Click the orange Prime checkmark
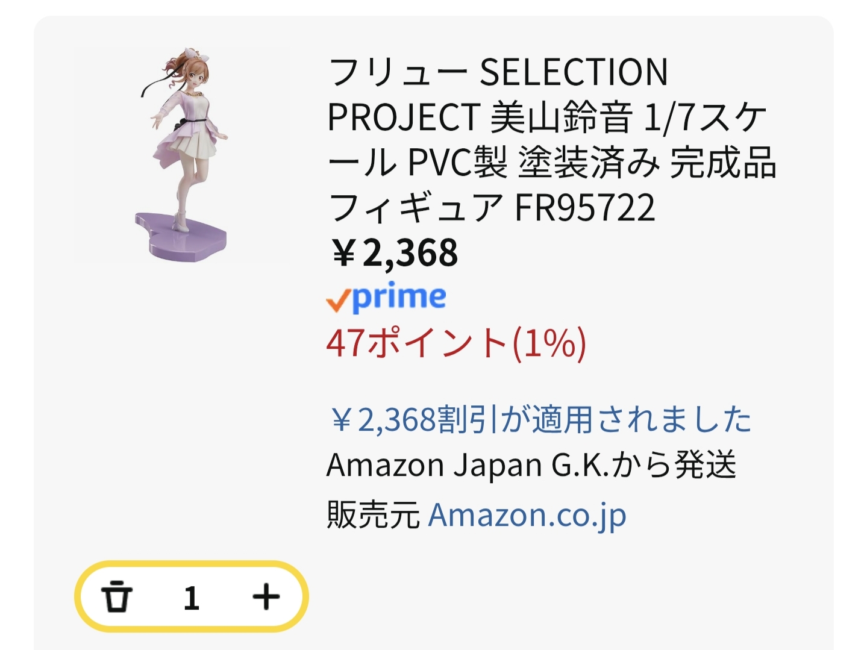 click(x=337, y=300)
